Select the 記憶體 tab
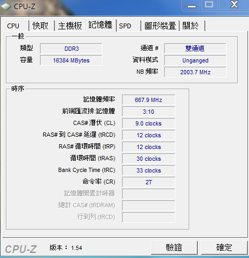The image size is (249, 258). (100, 25)
